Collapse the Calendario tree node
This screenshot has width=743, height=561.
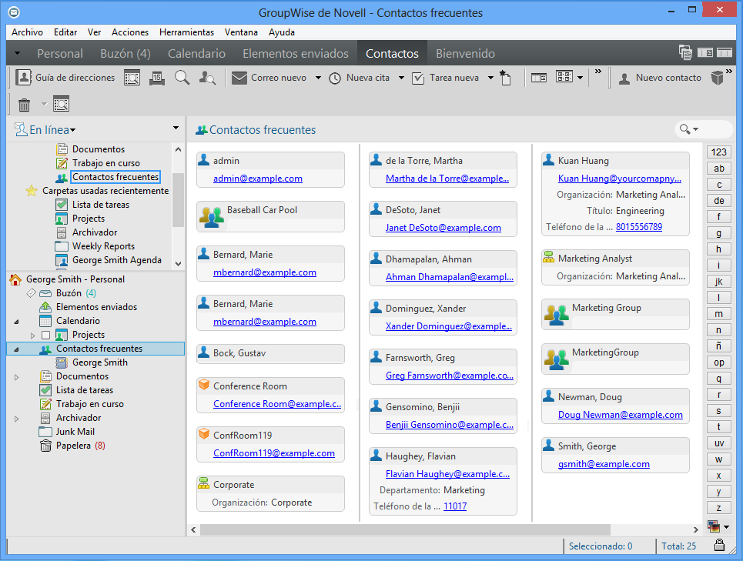(x=17, y=322)
